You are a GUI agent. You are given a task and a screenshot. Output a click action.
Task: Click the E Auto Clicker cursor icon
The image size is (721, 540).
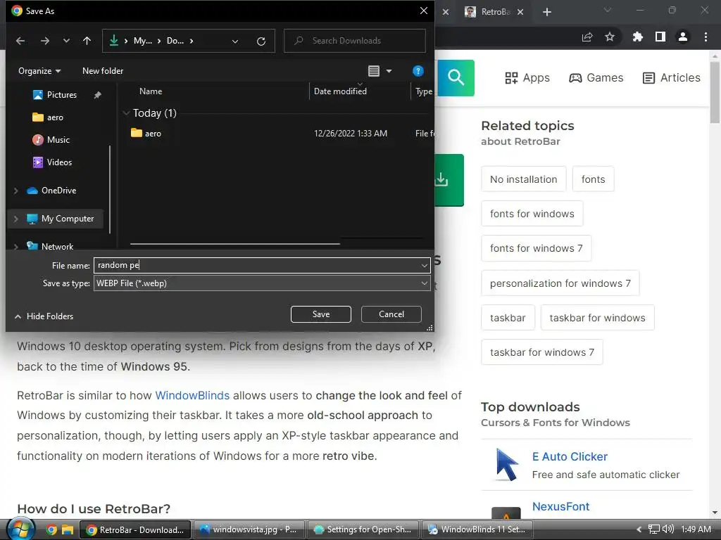pyautogui.click(x=507, y=465)
